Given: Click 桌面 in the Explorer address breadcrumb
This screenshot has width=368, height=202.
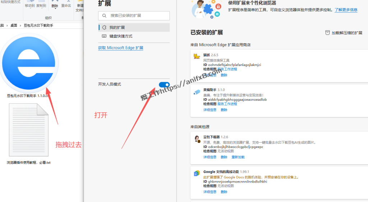Looking at the screenshot, I should (14, 26).
